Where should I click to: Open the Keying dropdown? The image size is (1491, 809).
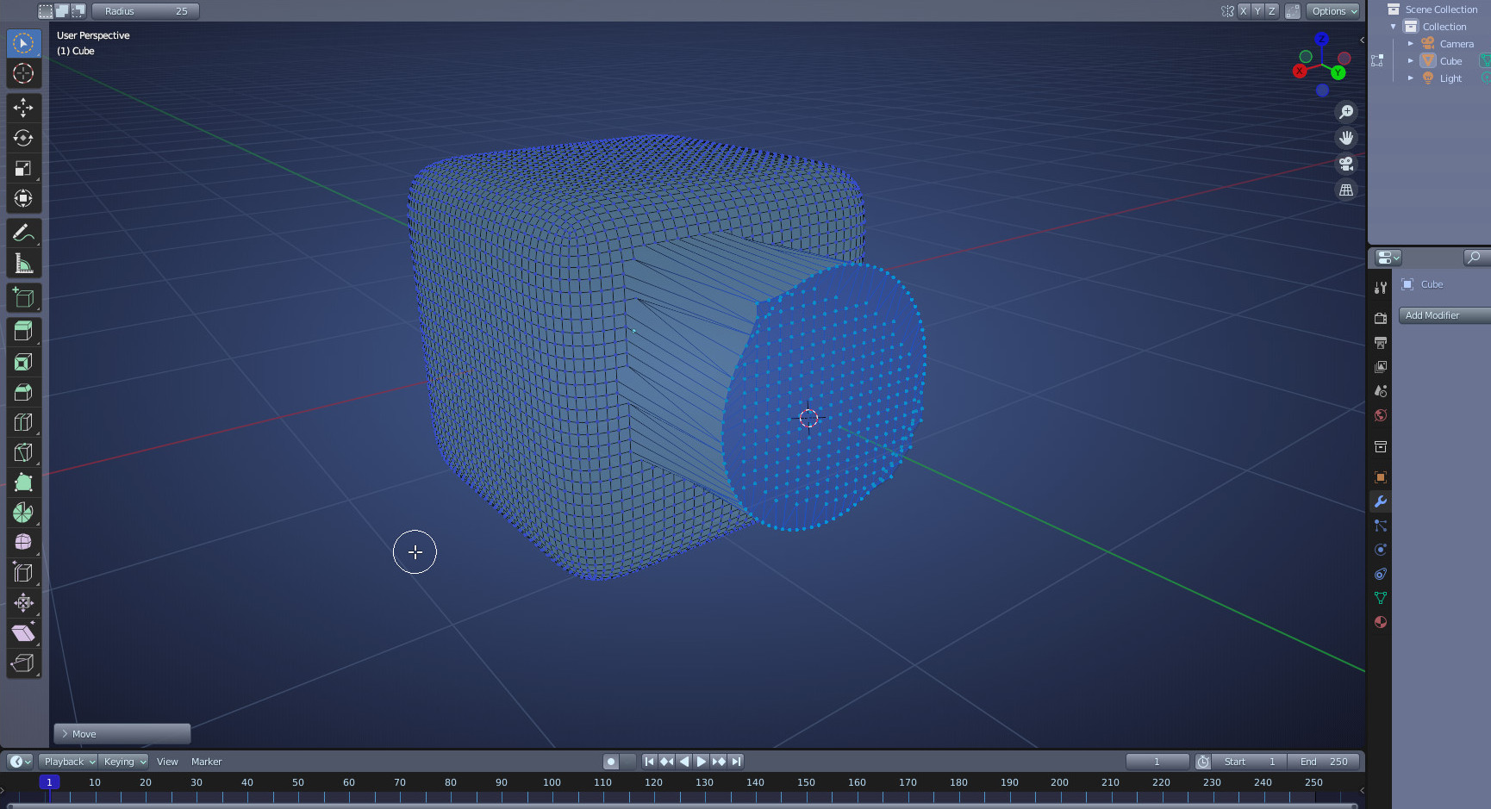click(x=124, y=762)
